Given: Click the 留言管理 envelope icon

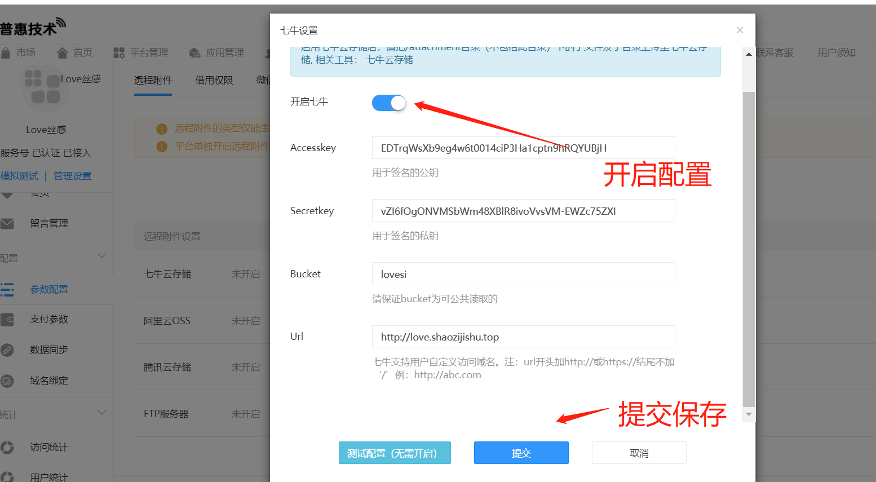Looking at the screenshot, I should 7,224.
